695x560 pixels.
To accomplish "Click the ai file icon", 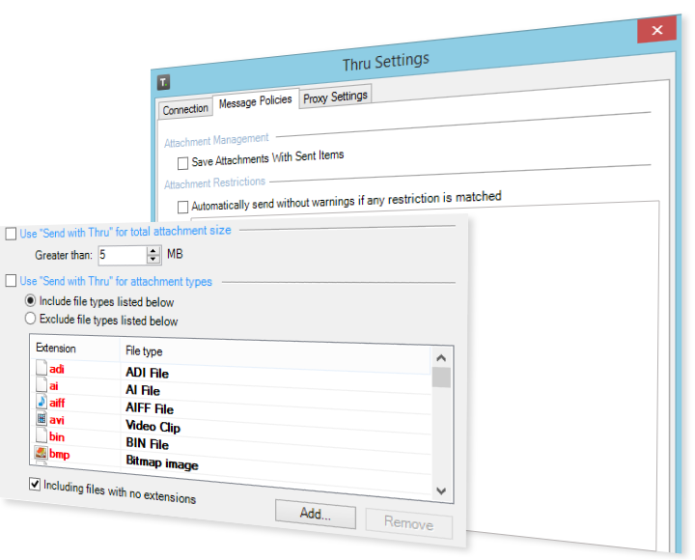I will [42, 384].
